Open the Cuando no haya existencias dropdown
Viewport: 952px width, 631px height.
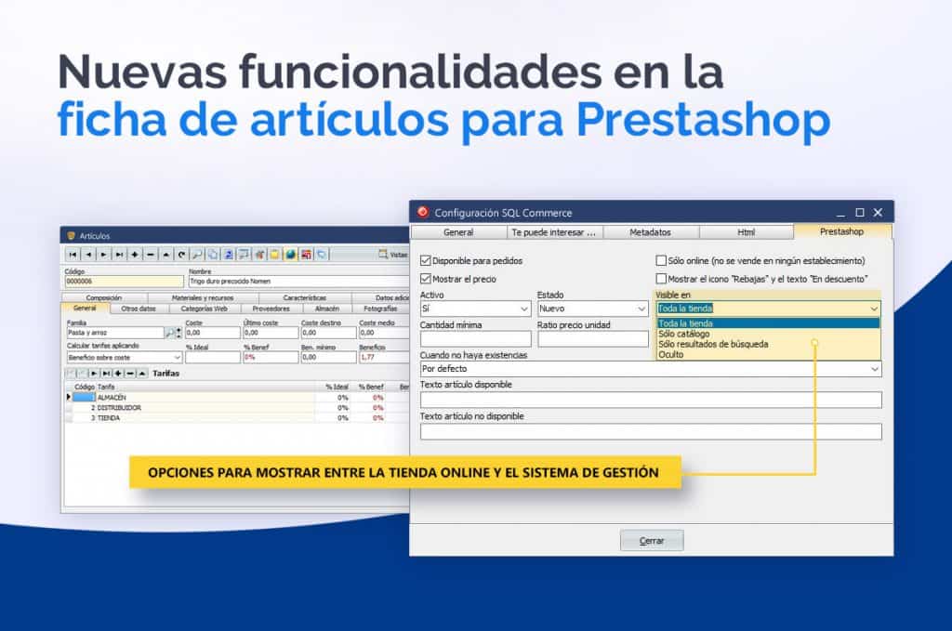coord(874,370)
